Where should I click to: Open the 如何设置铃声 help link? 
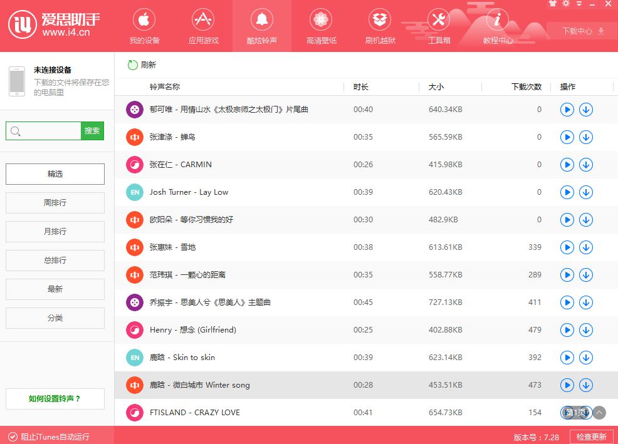click(x=55, y=399)
